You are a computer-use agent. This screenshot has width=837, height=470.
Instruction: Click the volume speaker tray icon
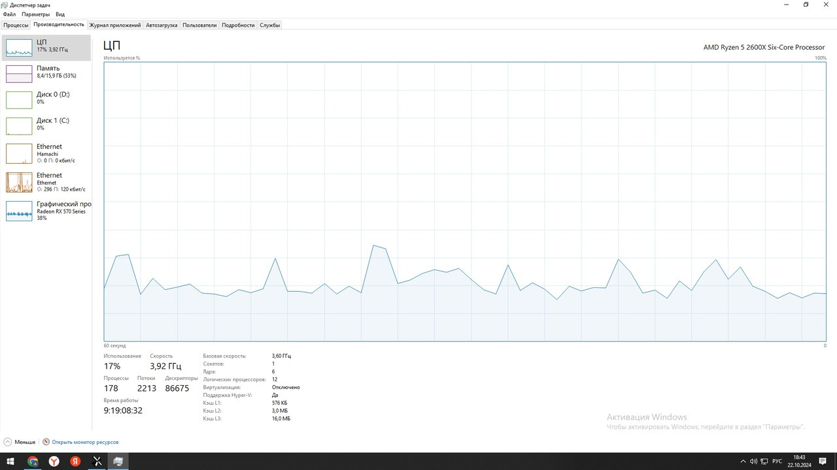point(753,461)
